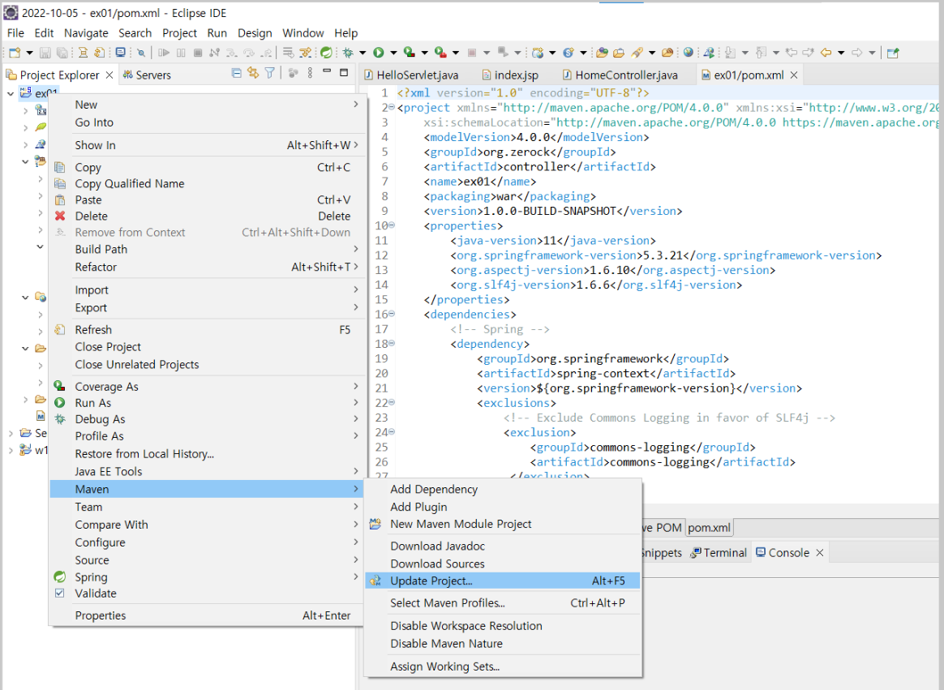This screenshot has width=944, height=690.
Task: Click the Save toolbar icon
Action: click(45, 53)
